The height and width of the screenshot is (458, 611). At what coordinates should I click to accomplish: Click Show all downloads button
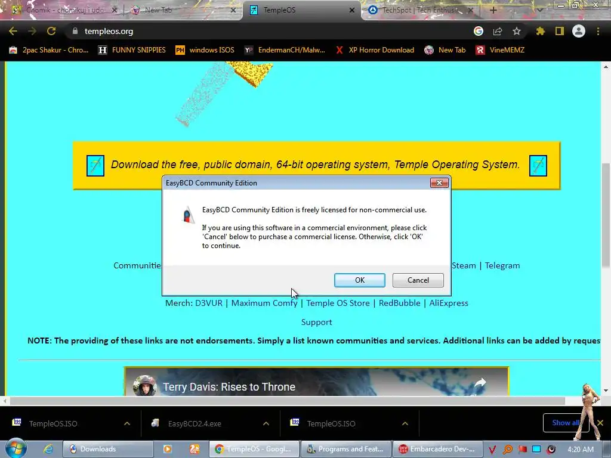click(x=566, y=423)
